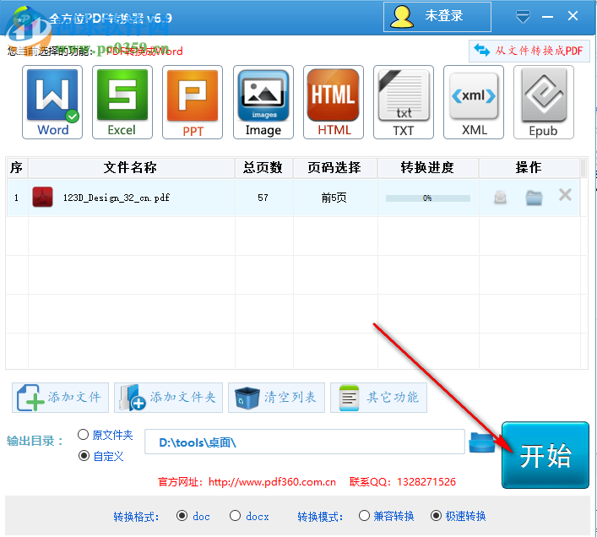Choose the HTML output format icon
This screenshot has height=537, width=597.
point(334,102)
